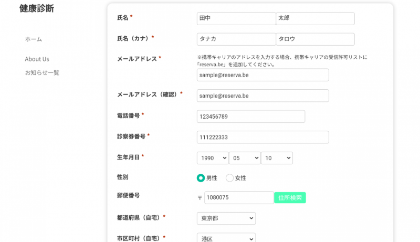The image size is (420, 242).
Task: Open the birth day dropdown showing 10
Action: [277, 158]
